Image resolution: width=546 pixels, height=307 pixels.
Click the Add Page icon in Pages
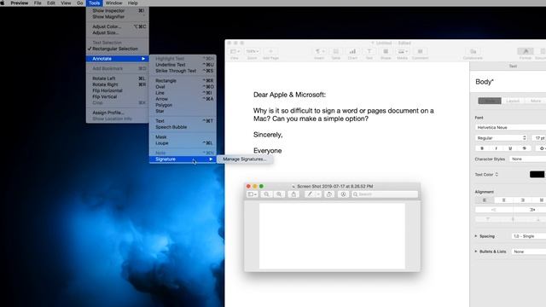click(270, 51)
